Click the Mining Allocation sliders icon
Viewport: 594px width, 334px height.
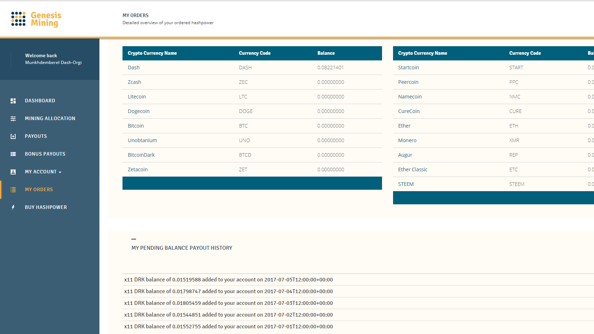(x=13, y=119)
